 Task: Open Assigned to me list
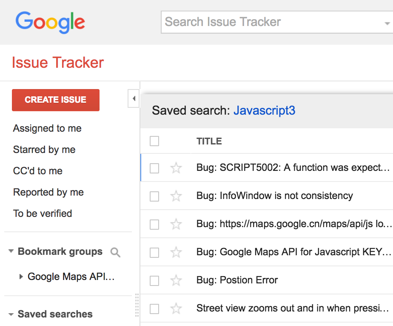point(47,128)
